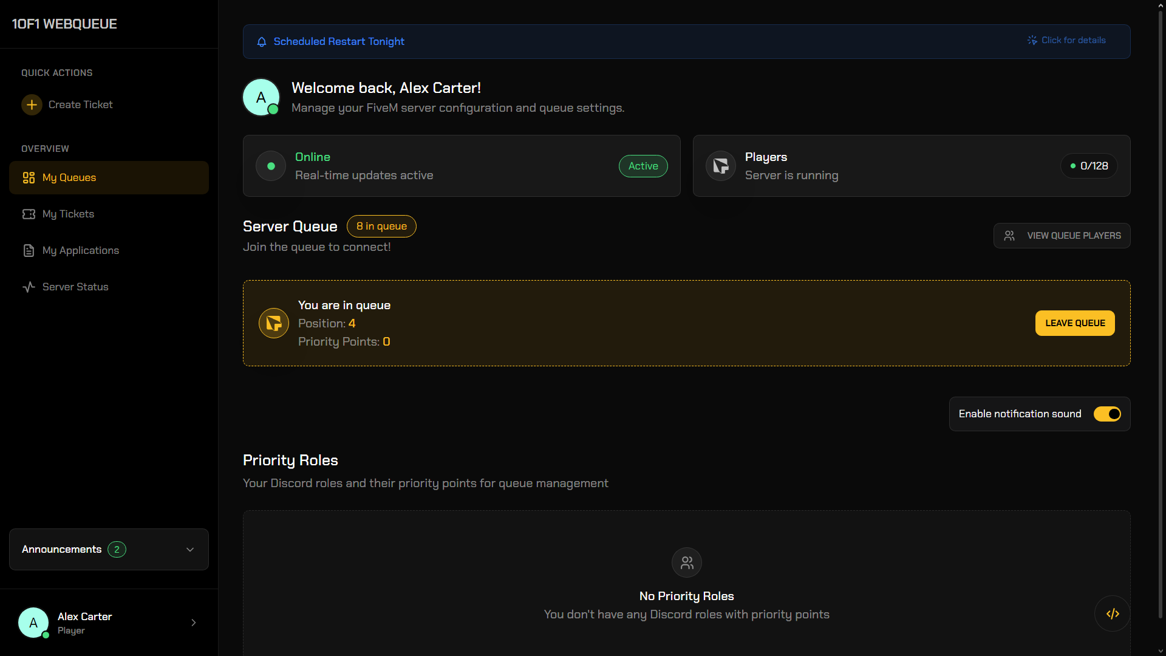Click the green Online status dot icon
1166x656 pixels.
coord(271,166)
